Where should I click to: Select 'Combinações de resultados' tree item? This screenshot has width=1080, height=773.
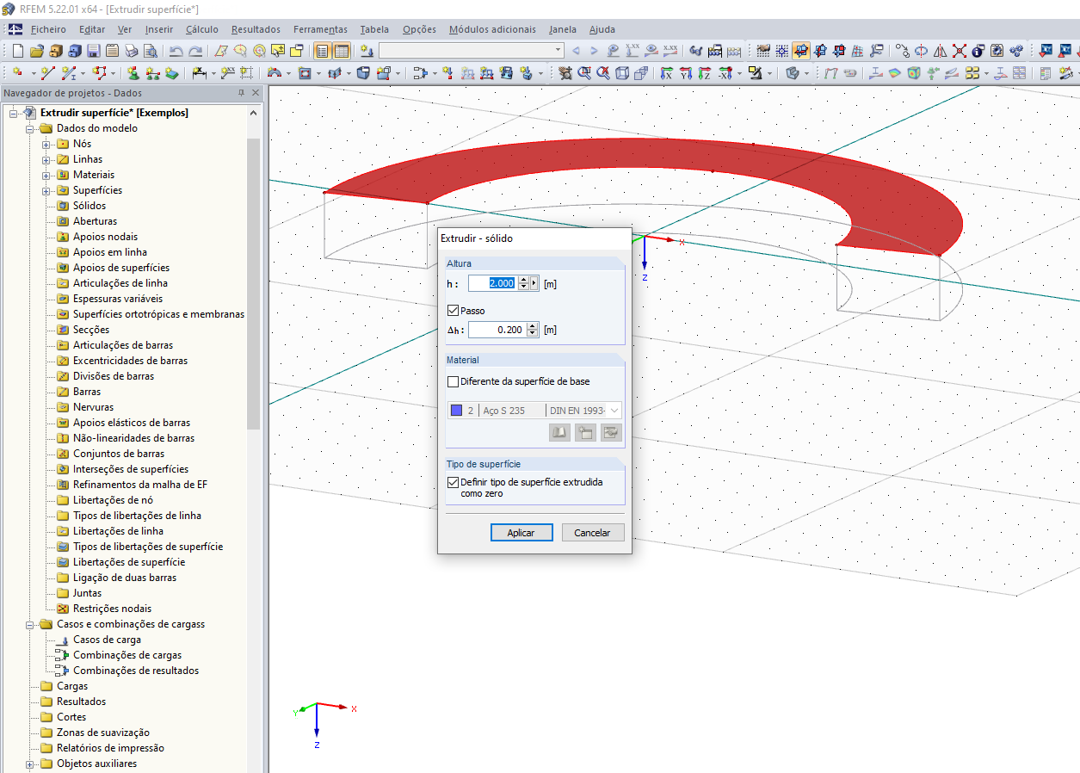click(136, 671)
